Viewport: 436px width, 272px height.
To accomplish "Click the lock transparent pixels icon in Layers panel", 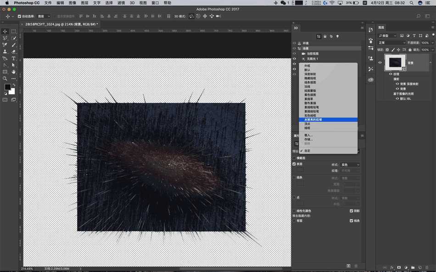I will click(x=387, y=49).
